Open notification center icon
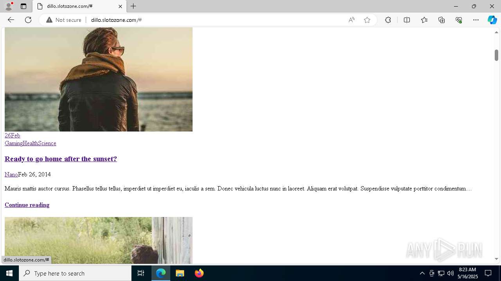 point(488,273)
